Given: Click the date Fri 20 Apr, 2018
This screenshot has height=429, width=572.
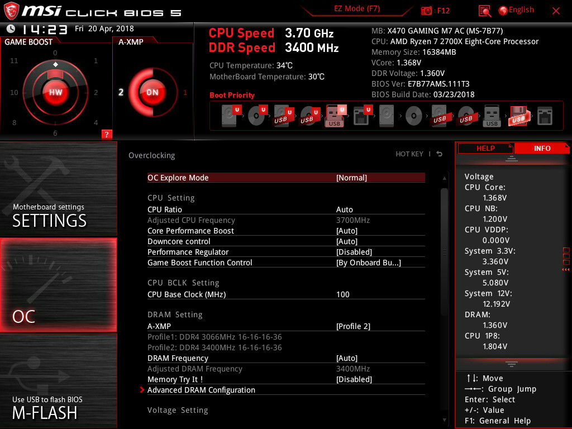Looking at the screenshot, I should [x=104, y=28].
